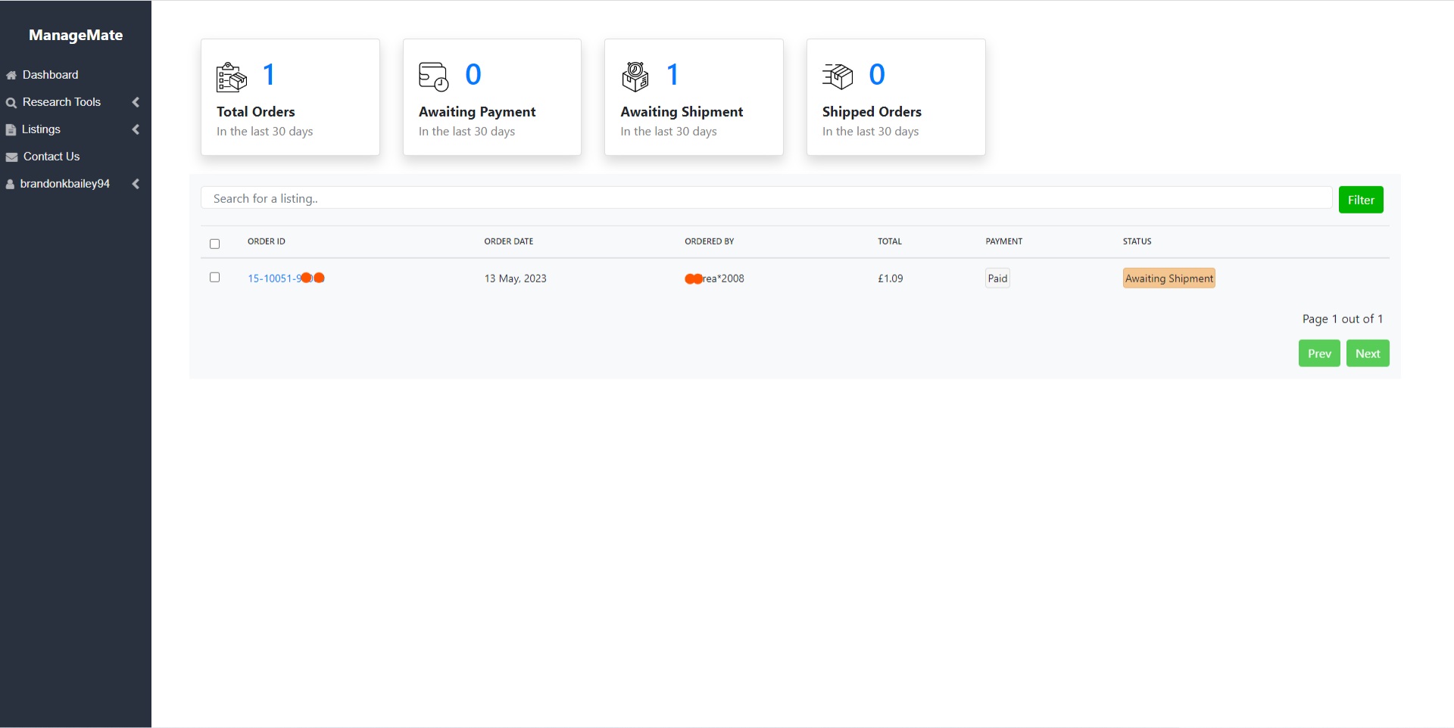Click the Contact Us envelope icon
This screenshot has width=1454, height=728.
(x=12, y=157)
